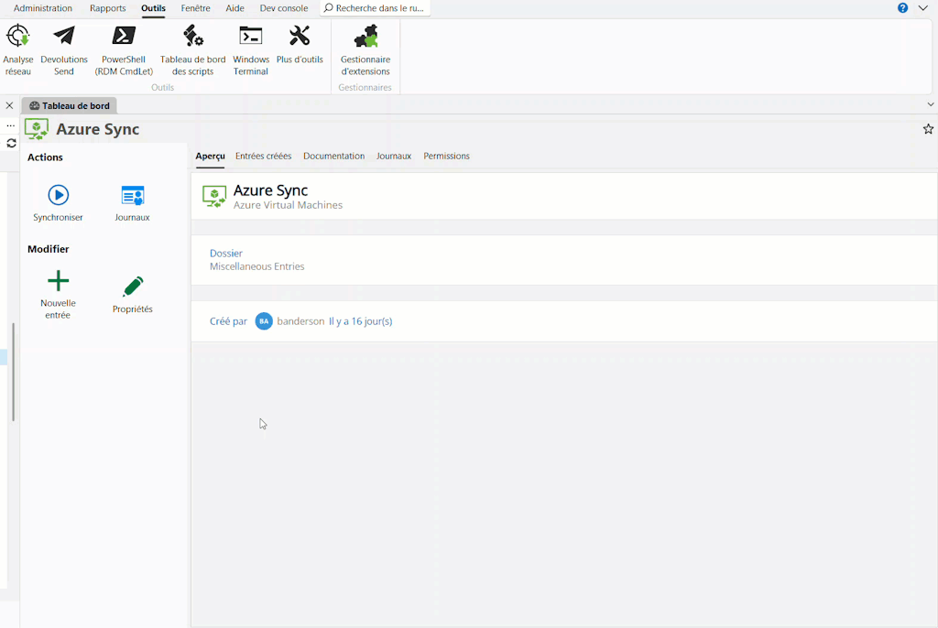
Task: Switch to the Entrées créées tab
Action: click(263, 157)
